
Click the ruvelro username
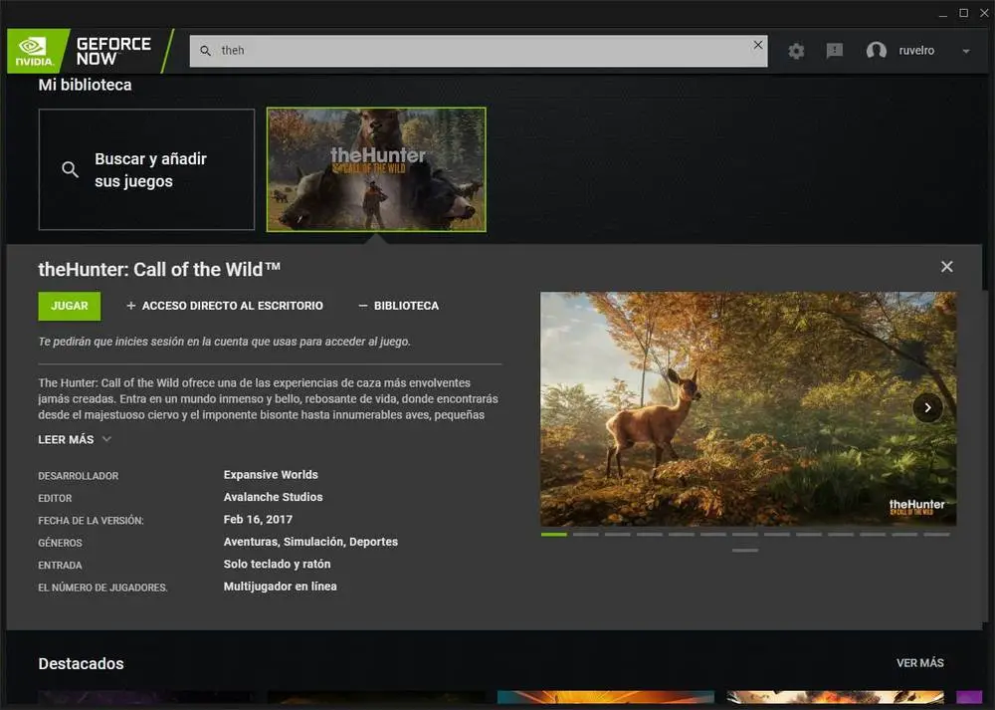point(916,50)
